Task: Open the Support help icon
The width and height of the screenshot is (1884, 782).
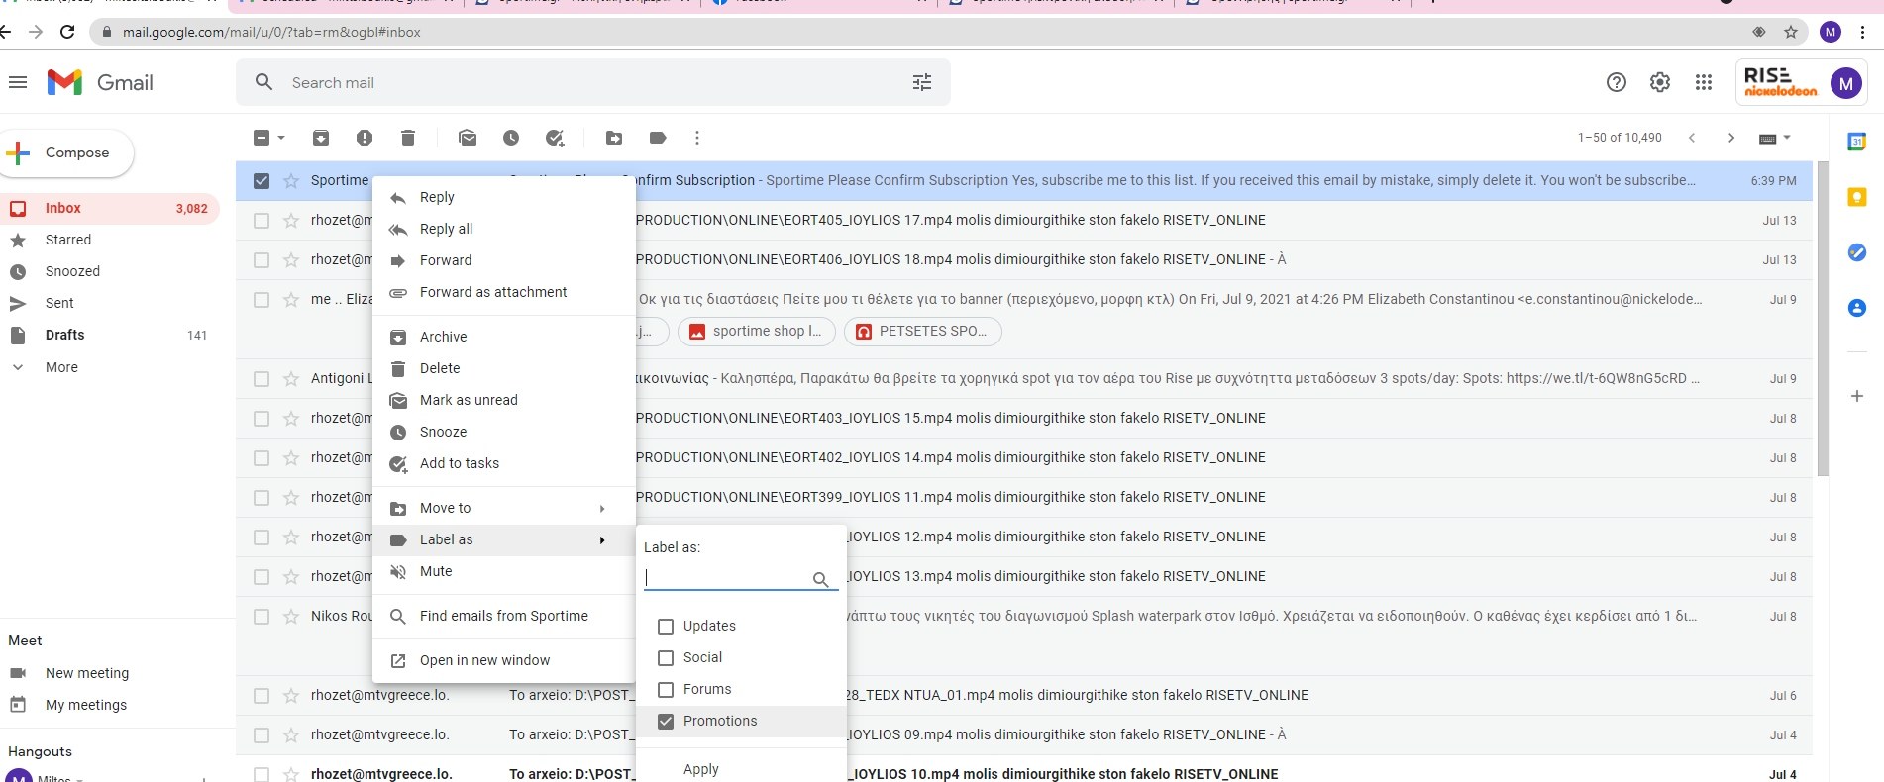Action: 1617,83
